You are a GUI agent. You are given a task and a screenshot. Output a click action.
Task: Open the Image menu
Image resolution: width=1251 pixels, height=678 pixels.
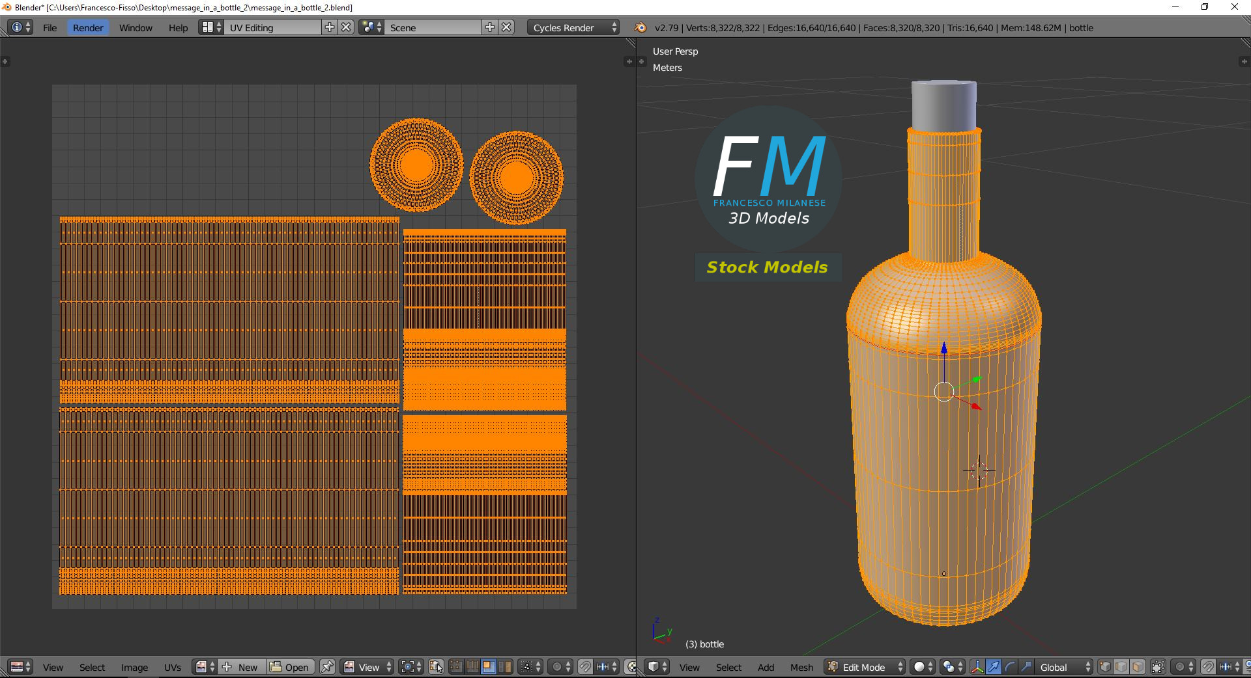click(134, 668)
